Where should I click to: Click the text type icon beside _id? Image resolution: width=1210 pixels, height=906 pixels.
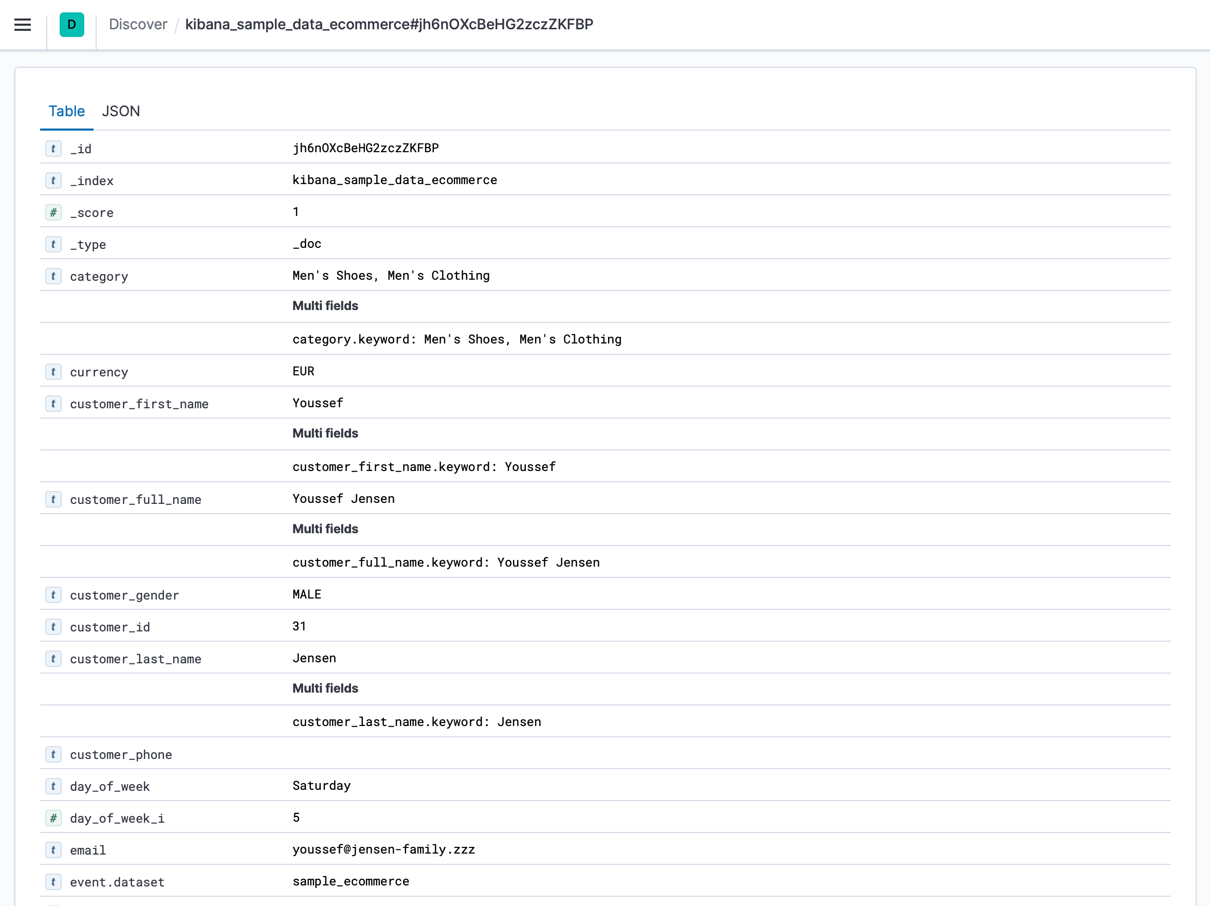click(x=53, y=148)
